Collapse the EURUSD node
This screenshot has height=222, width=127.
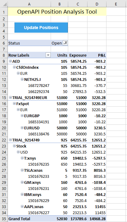22,128
